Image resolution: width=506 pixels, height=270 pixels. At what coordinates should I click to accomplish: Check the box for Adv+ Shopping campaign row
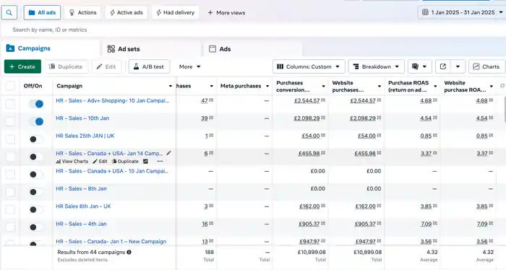10,104
